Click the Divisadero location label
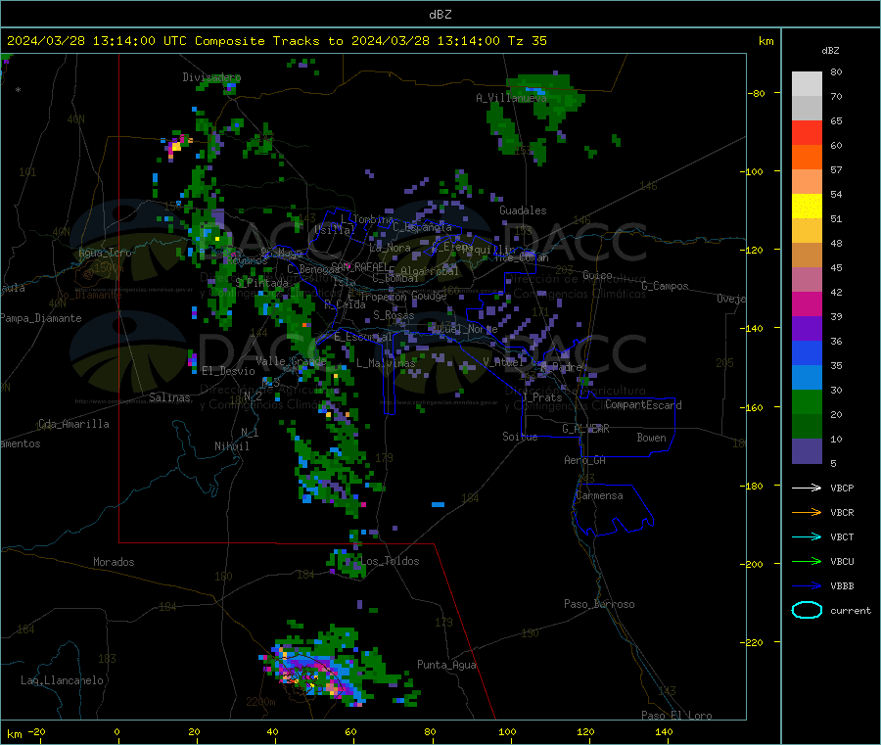 211,77
